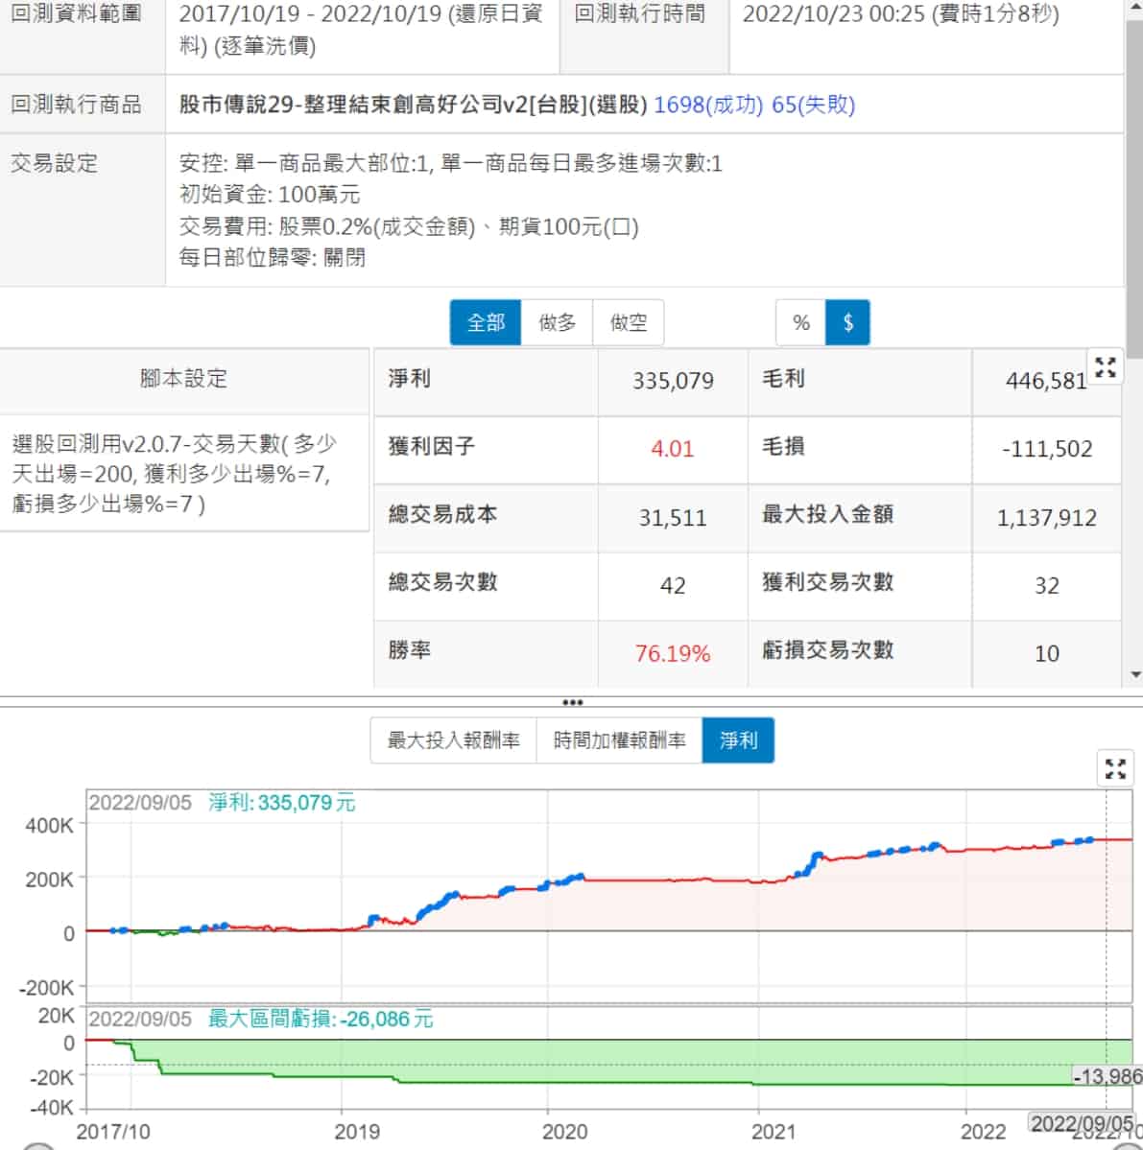1143x1150 pixels.
Task: Expand the statistics table to fullscreen
Action: 1106,367
